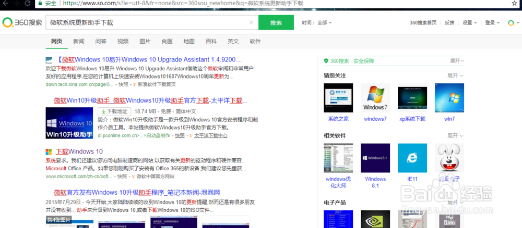Switch to the 良医 tab
The width and height of the screenshot is (522, 228).
[167, 42]
